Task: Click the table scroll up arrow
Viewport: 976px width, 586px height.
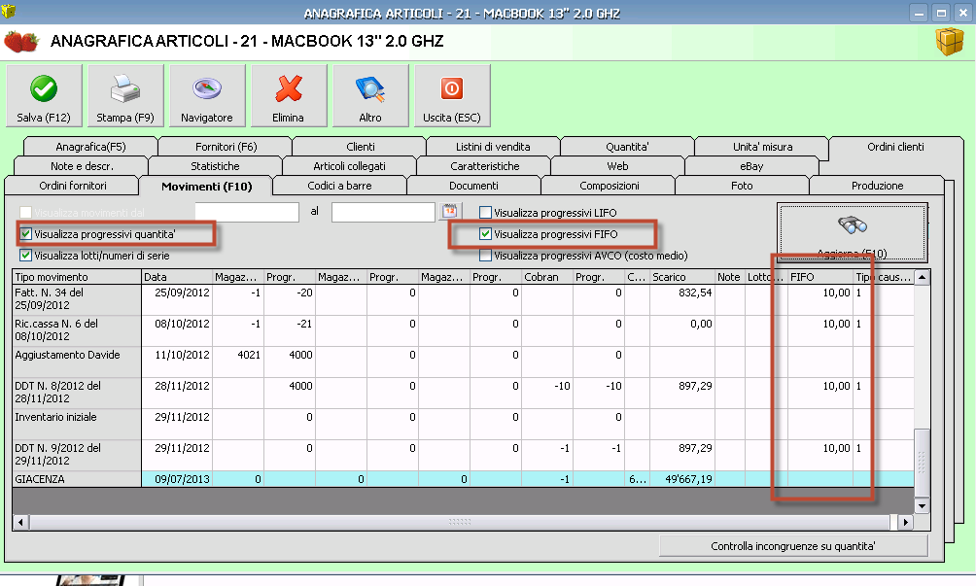Action: [x=923, y=277]
